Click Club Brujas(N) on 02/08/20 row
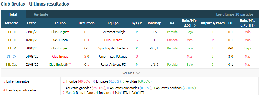 pos(60,65)
